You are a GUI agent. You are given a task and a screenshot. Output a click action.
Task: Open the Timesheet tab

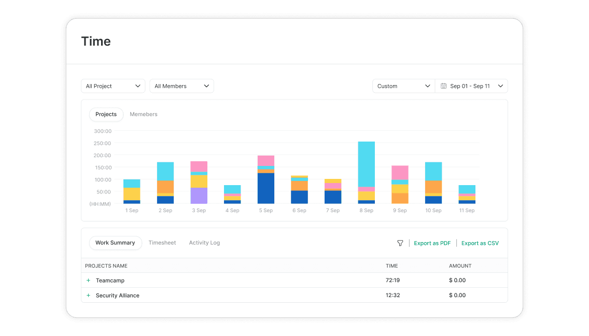click(162, 243)
